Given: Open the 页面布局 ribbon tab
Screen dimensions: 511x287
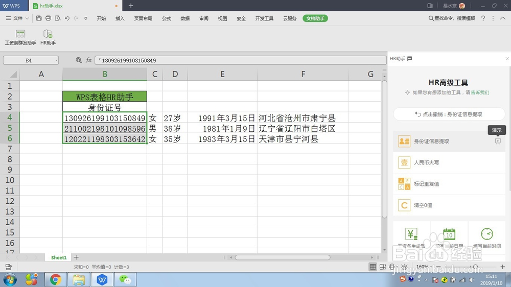Looking at the screenshot, I should tap(143, 18).
